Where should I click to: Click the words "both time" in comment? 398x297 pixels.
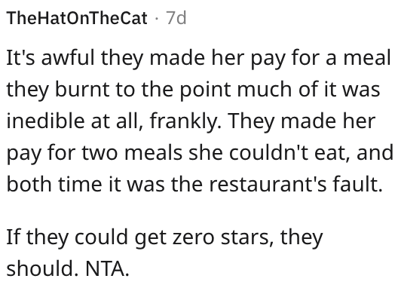pos(54,184)
